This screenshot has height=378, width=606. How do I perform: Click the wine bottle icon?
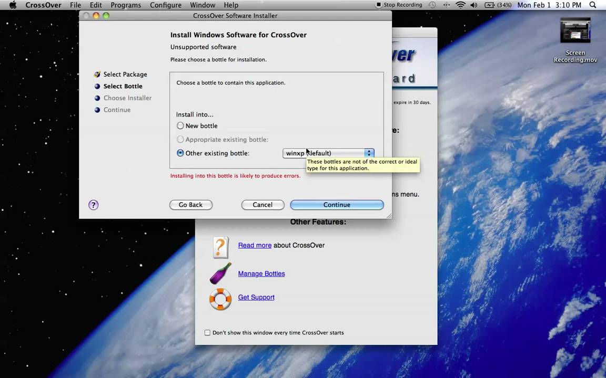point(220,273)
